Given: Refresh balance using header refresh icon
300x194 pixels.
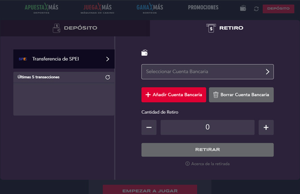Looking at the screenshot, I should (256, 8).
